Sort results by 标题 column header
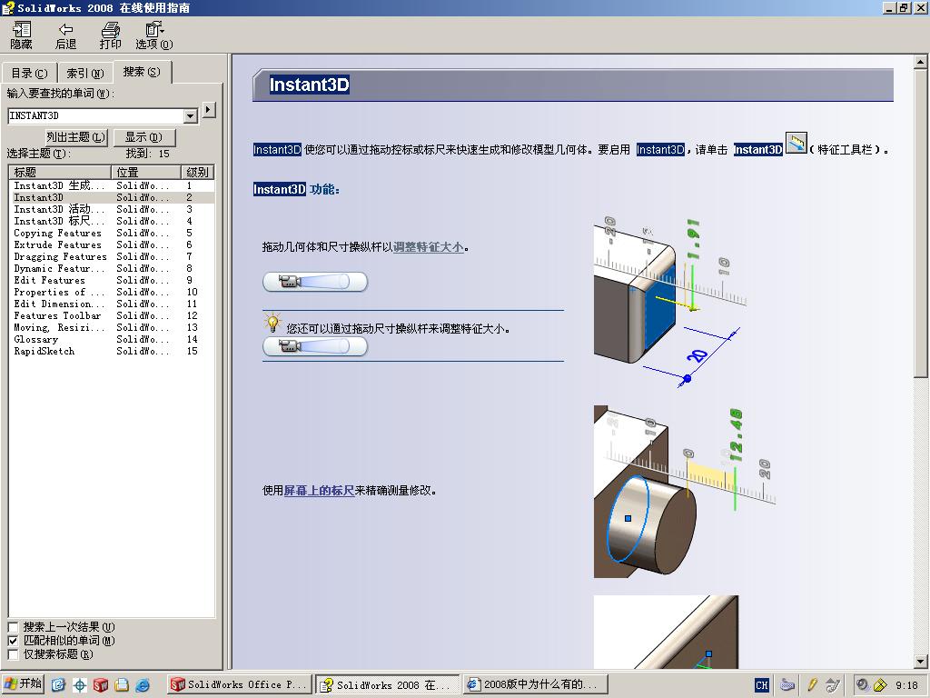 point(60,172)
